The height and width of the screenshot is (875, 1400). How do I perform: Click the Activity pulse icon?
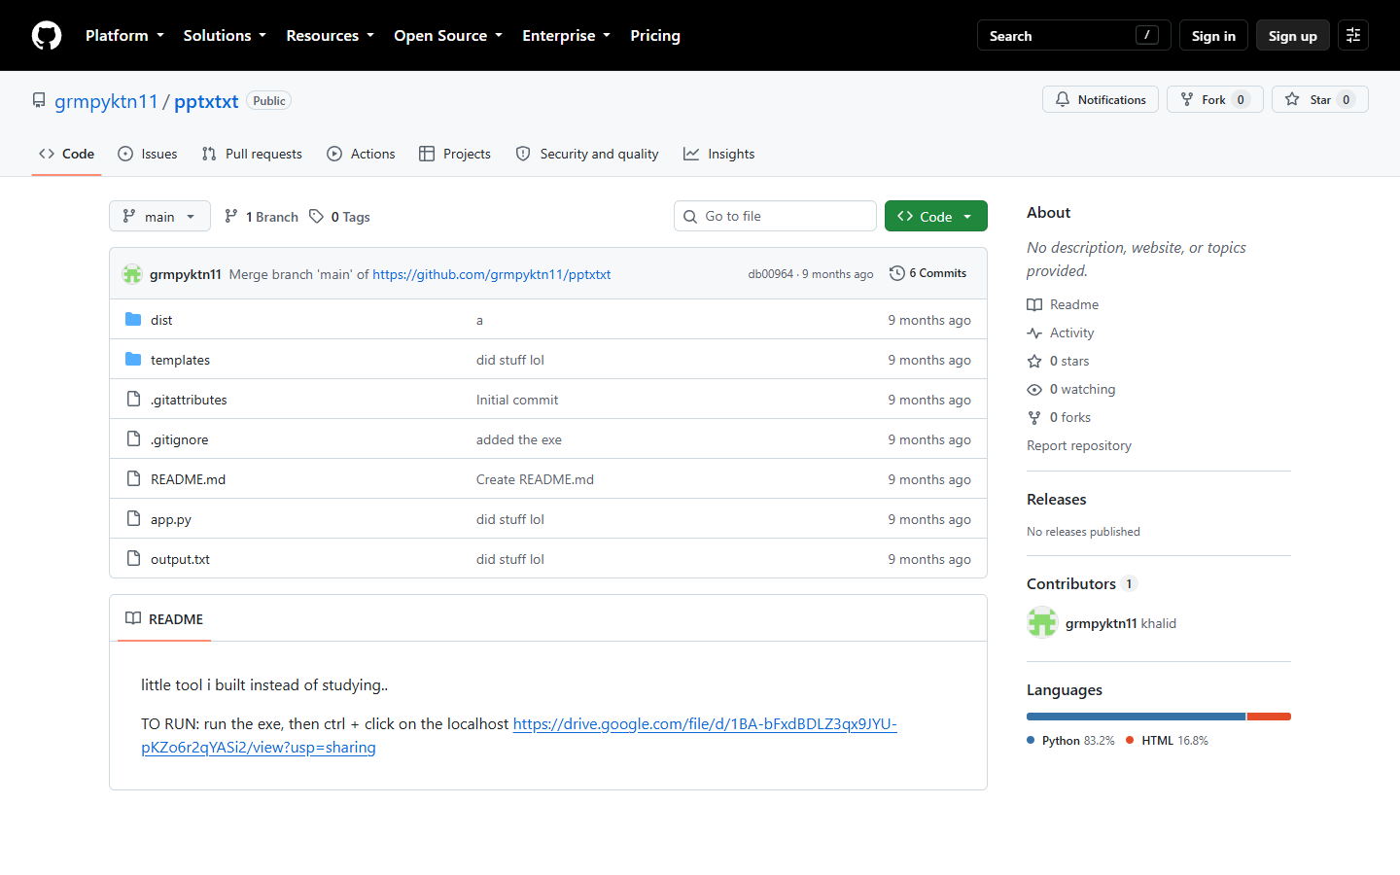pos(1034,333)
